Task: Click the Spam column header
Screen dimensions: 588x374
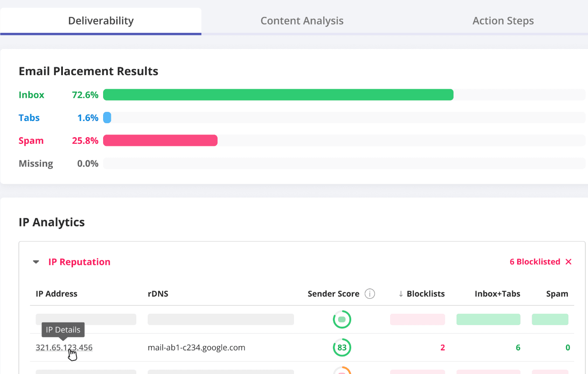Action: click(x=557, y=294)
